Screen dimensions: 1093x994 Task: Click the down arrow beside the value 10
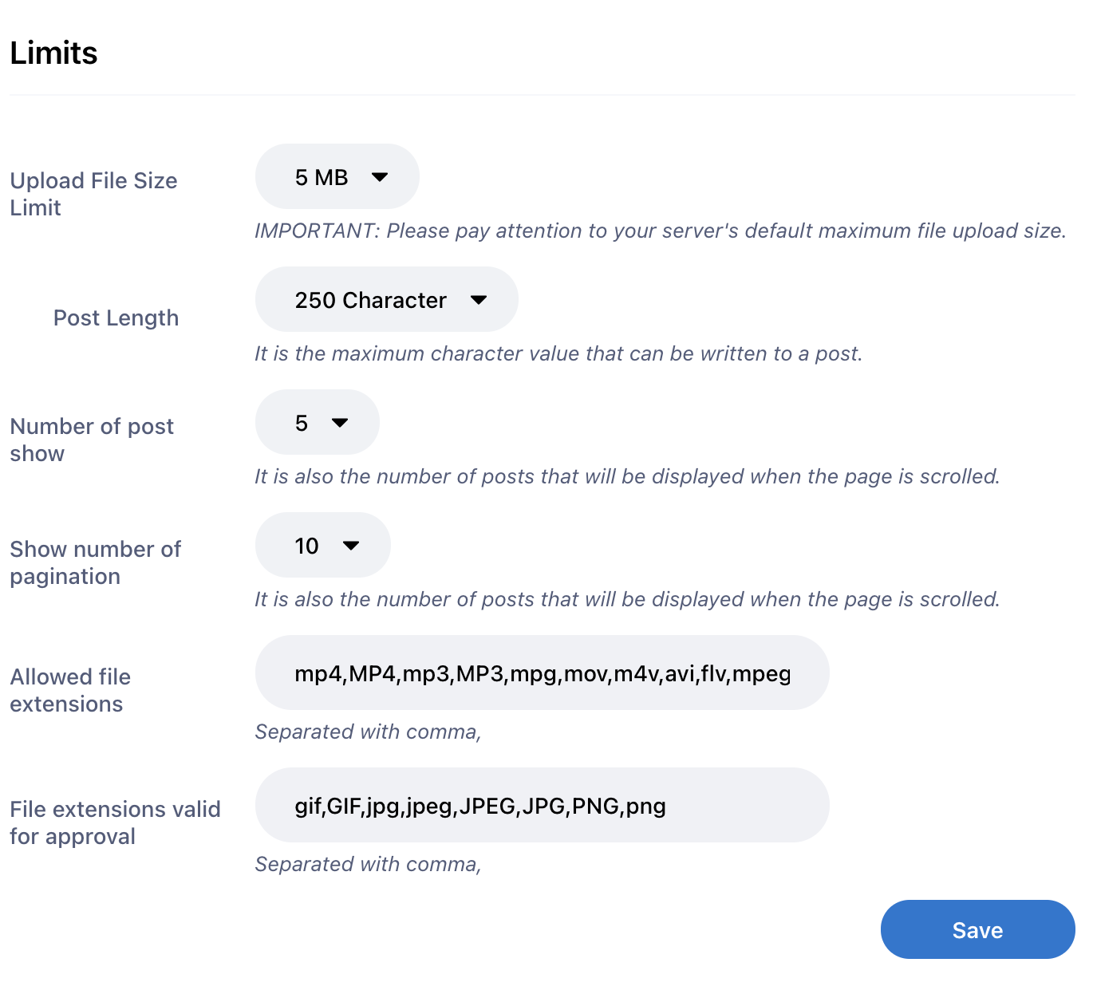[x=351, y=546]
